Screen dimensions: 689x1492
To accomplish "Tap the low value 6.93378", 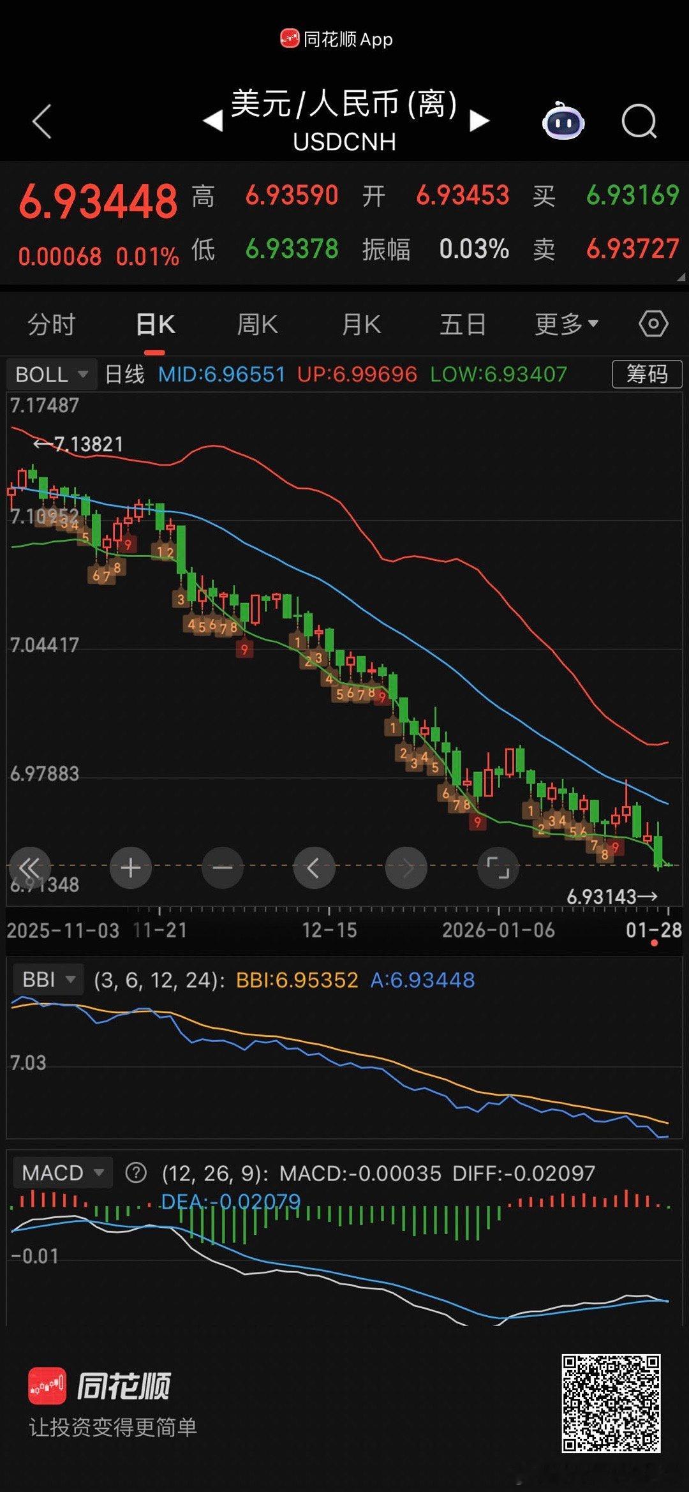I will pyautogui.click(x=292, y=249).
